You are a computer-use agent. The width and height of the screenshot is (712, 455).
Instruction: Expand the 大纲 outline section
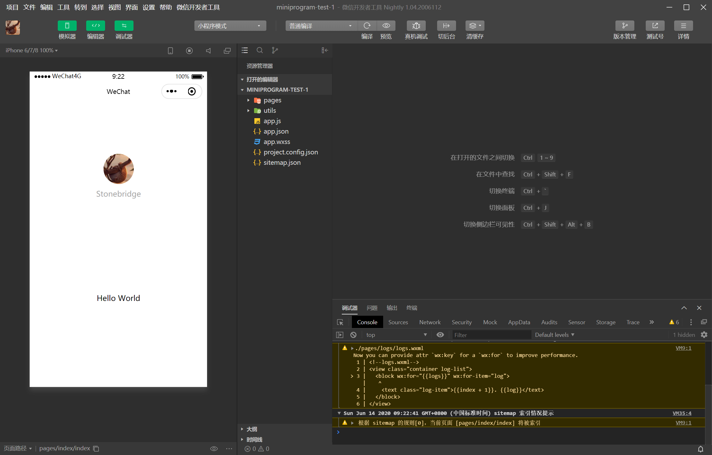(284, 429)
